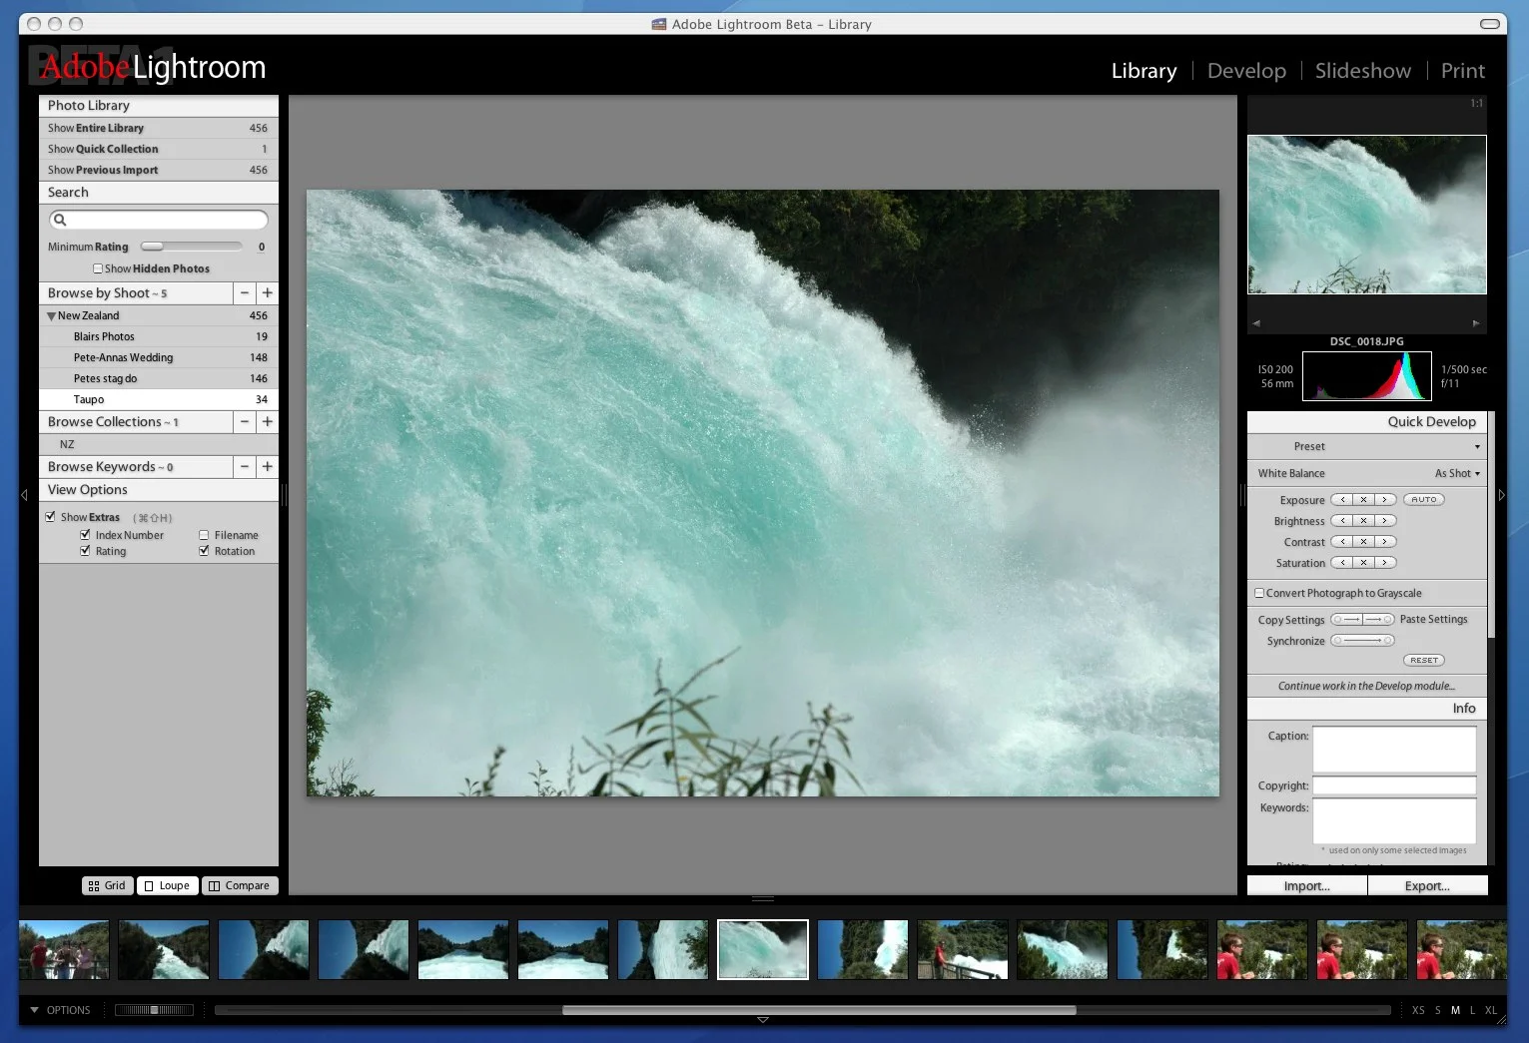Click the 1:1 zoom toggle in navigator
Viewport: 1529px width, 1043px height.
[1476, 104]
